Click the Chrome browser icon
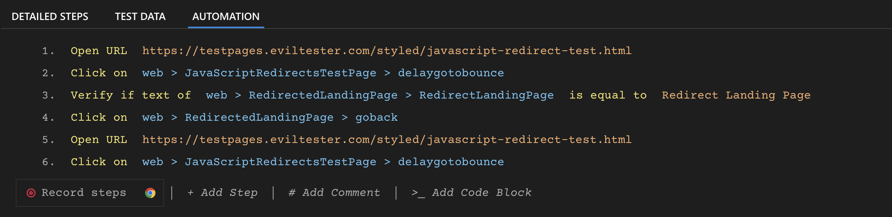Screen dimensions: 892x217 pos(150,193)
